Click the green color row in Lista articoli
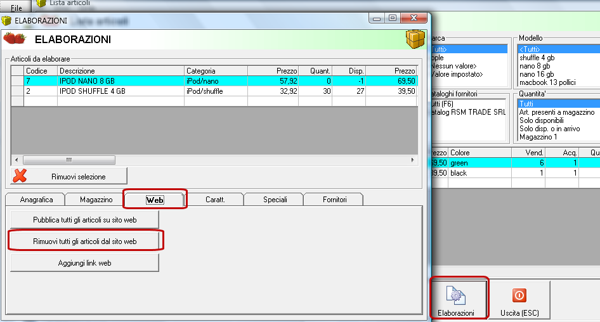 coord(516,163)
